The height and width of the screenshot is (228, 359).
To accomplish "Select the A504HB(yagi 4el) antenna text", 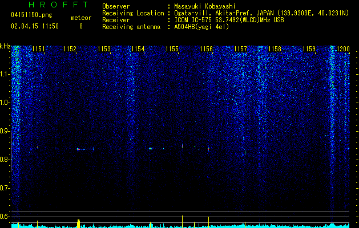I will pyautogui.click(x=201, y=27).
